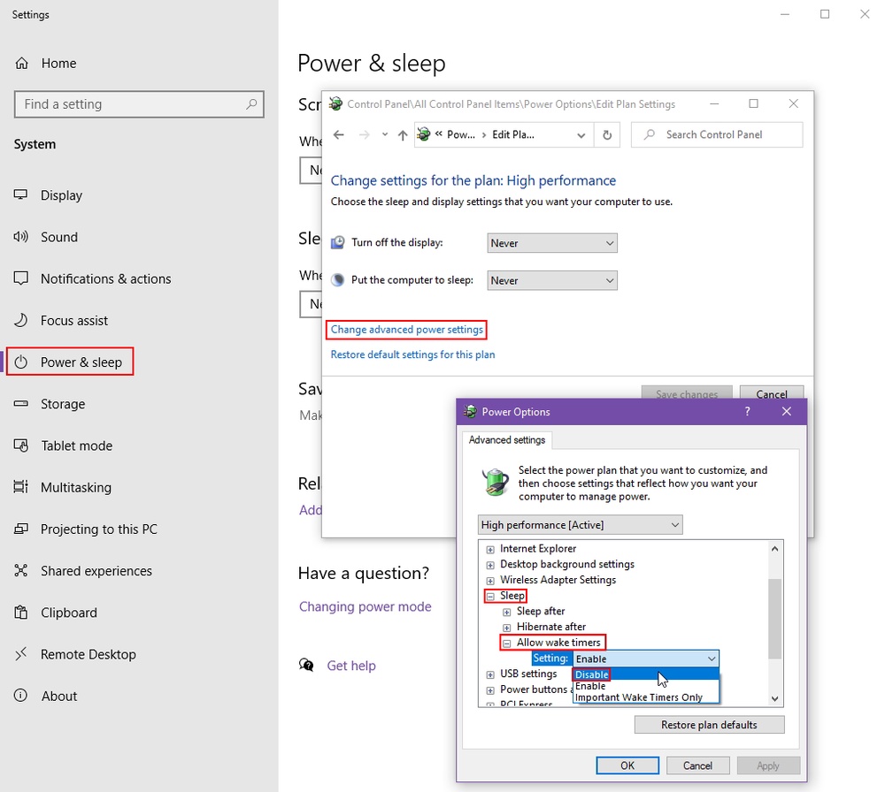Click Restore default settings for this plan

click(412, 354)
